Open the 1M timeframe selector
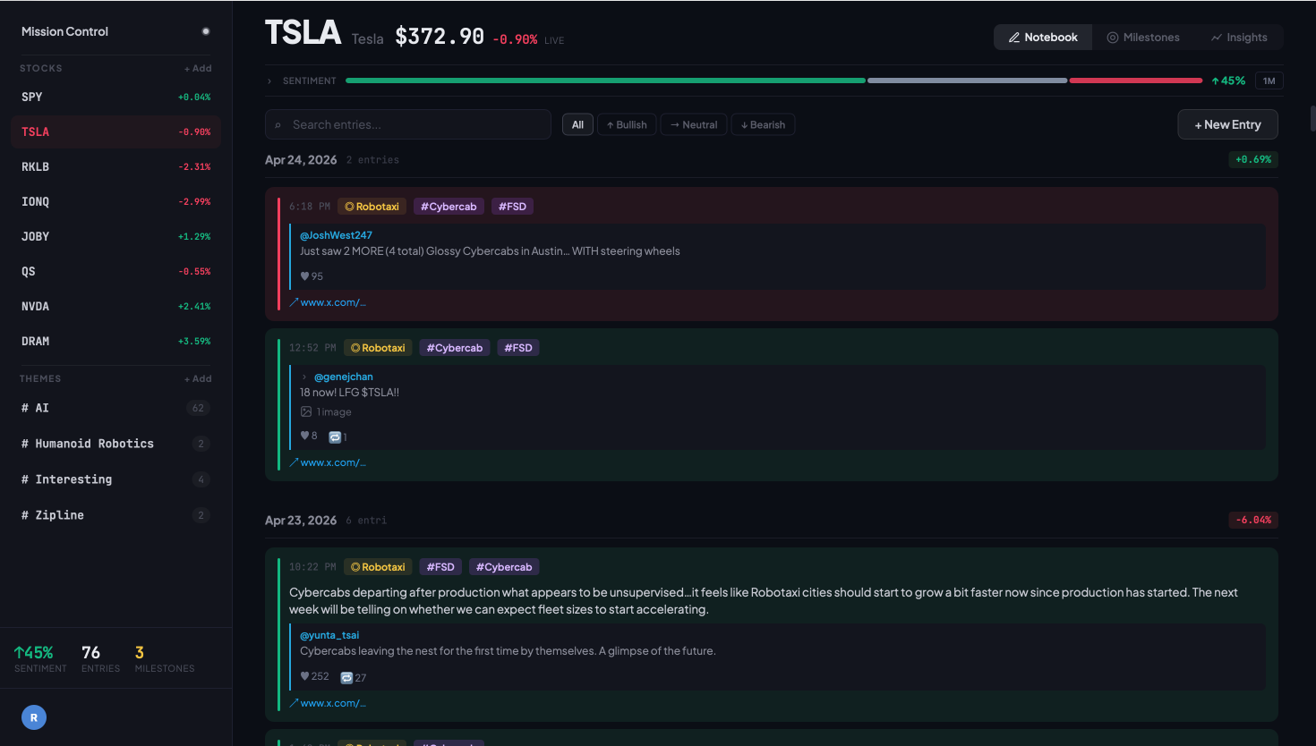Image resolution: width=1316 pixels, height=746 pixels. point(1269,81)
